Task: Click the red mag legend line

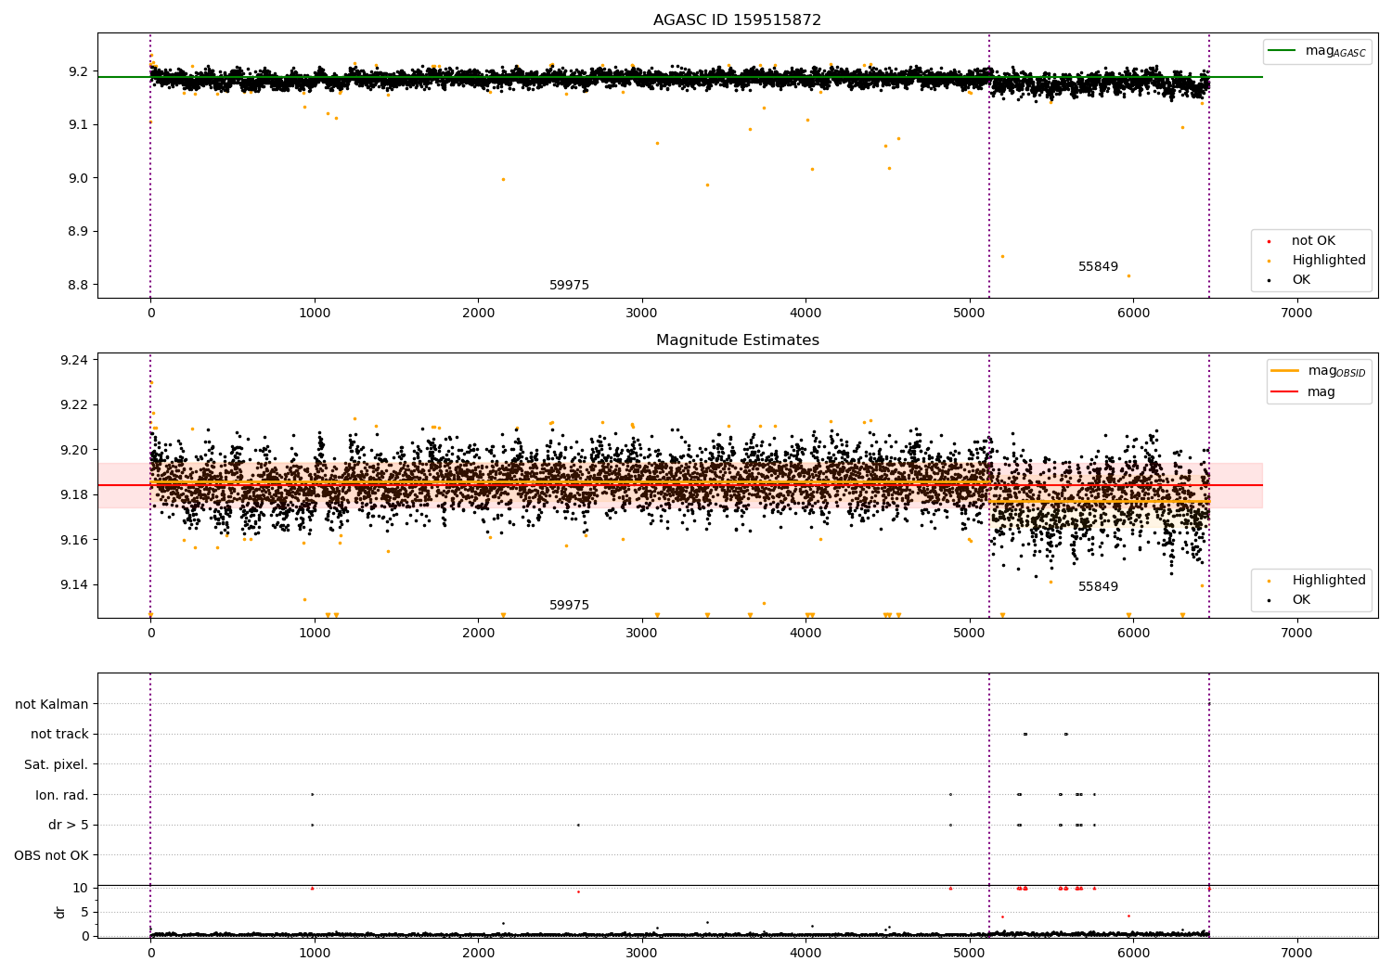Action: click(1285, 392)
